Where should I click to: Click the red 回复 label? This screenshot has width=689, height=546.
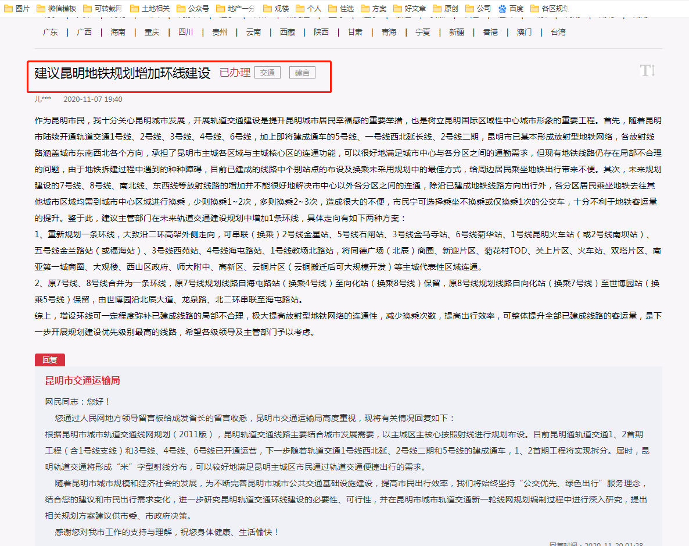click(50, 360)
